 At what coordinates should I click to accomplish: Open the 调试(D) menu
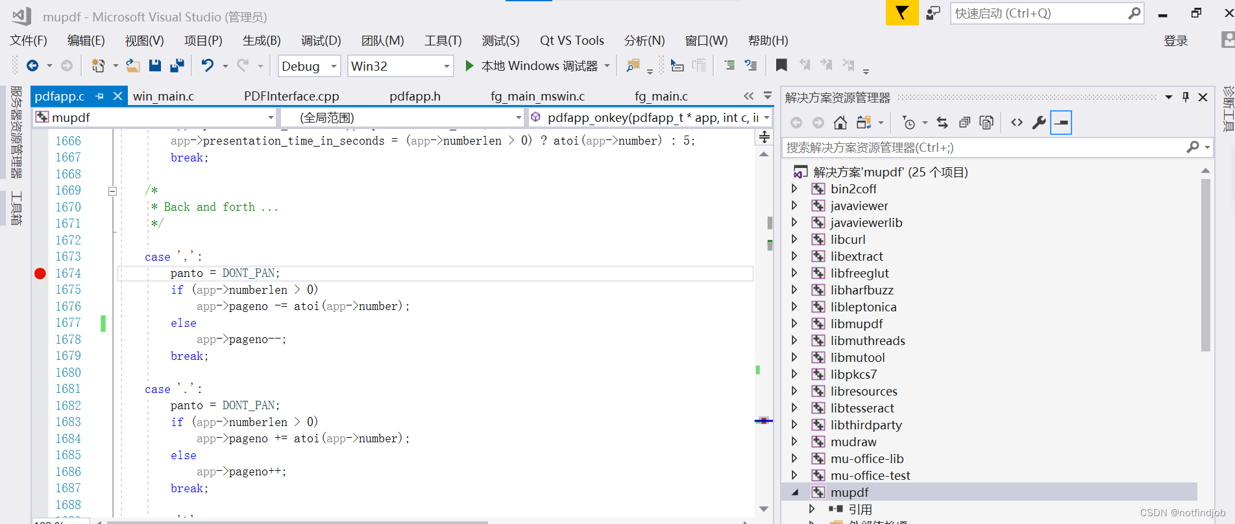point(321,40)
